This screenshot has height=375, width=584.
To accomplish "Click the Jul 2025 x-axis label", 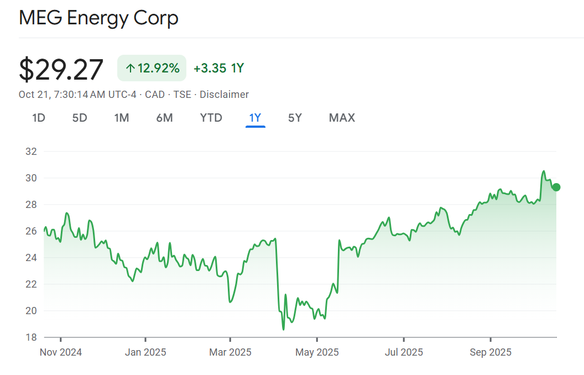I will pos(404,352).
